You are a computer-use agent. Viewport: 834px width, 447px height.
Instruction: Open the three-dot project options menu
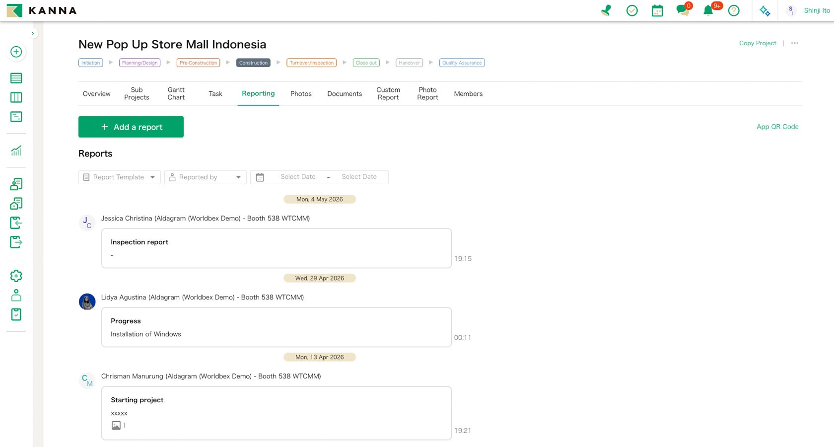795,43
